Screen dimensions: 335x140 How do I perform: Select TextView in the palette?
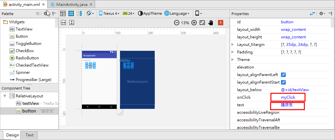(x=21, y=29)
